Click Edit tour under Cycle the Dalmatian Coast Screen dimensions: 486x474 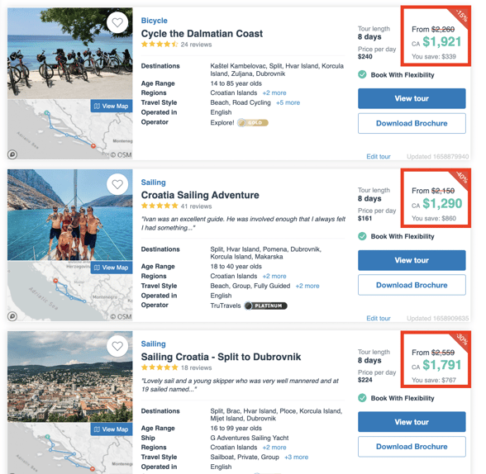[x=379, y=156]
